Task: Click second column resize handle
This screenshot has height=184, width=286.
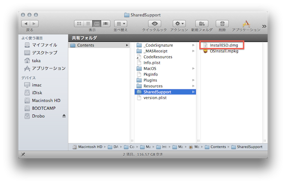Action: [x=198, y=140]
